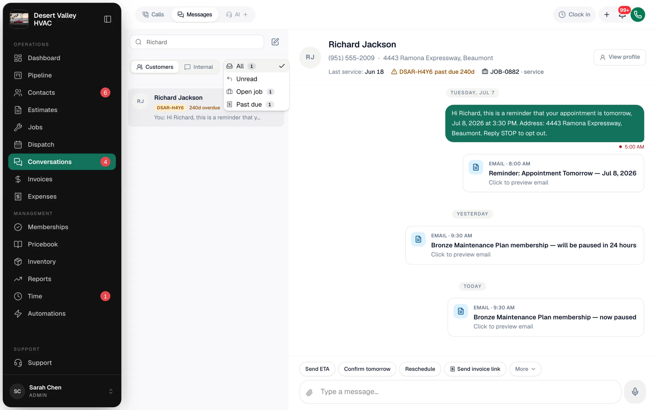Click the Richard search field

[197, 42]
